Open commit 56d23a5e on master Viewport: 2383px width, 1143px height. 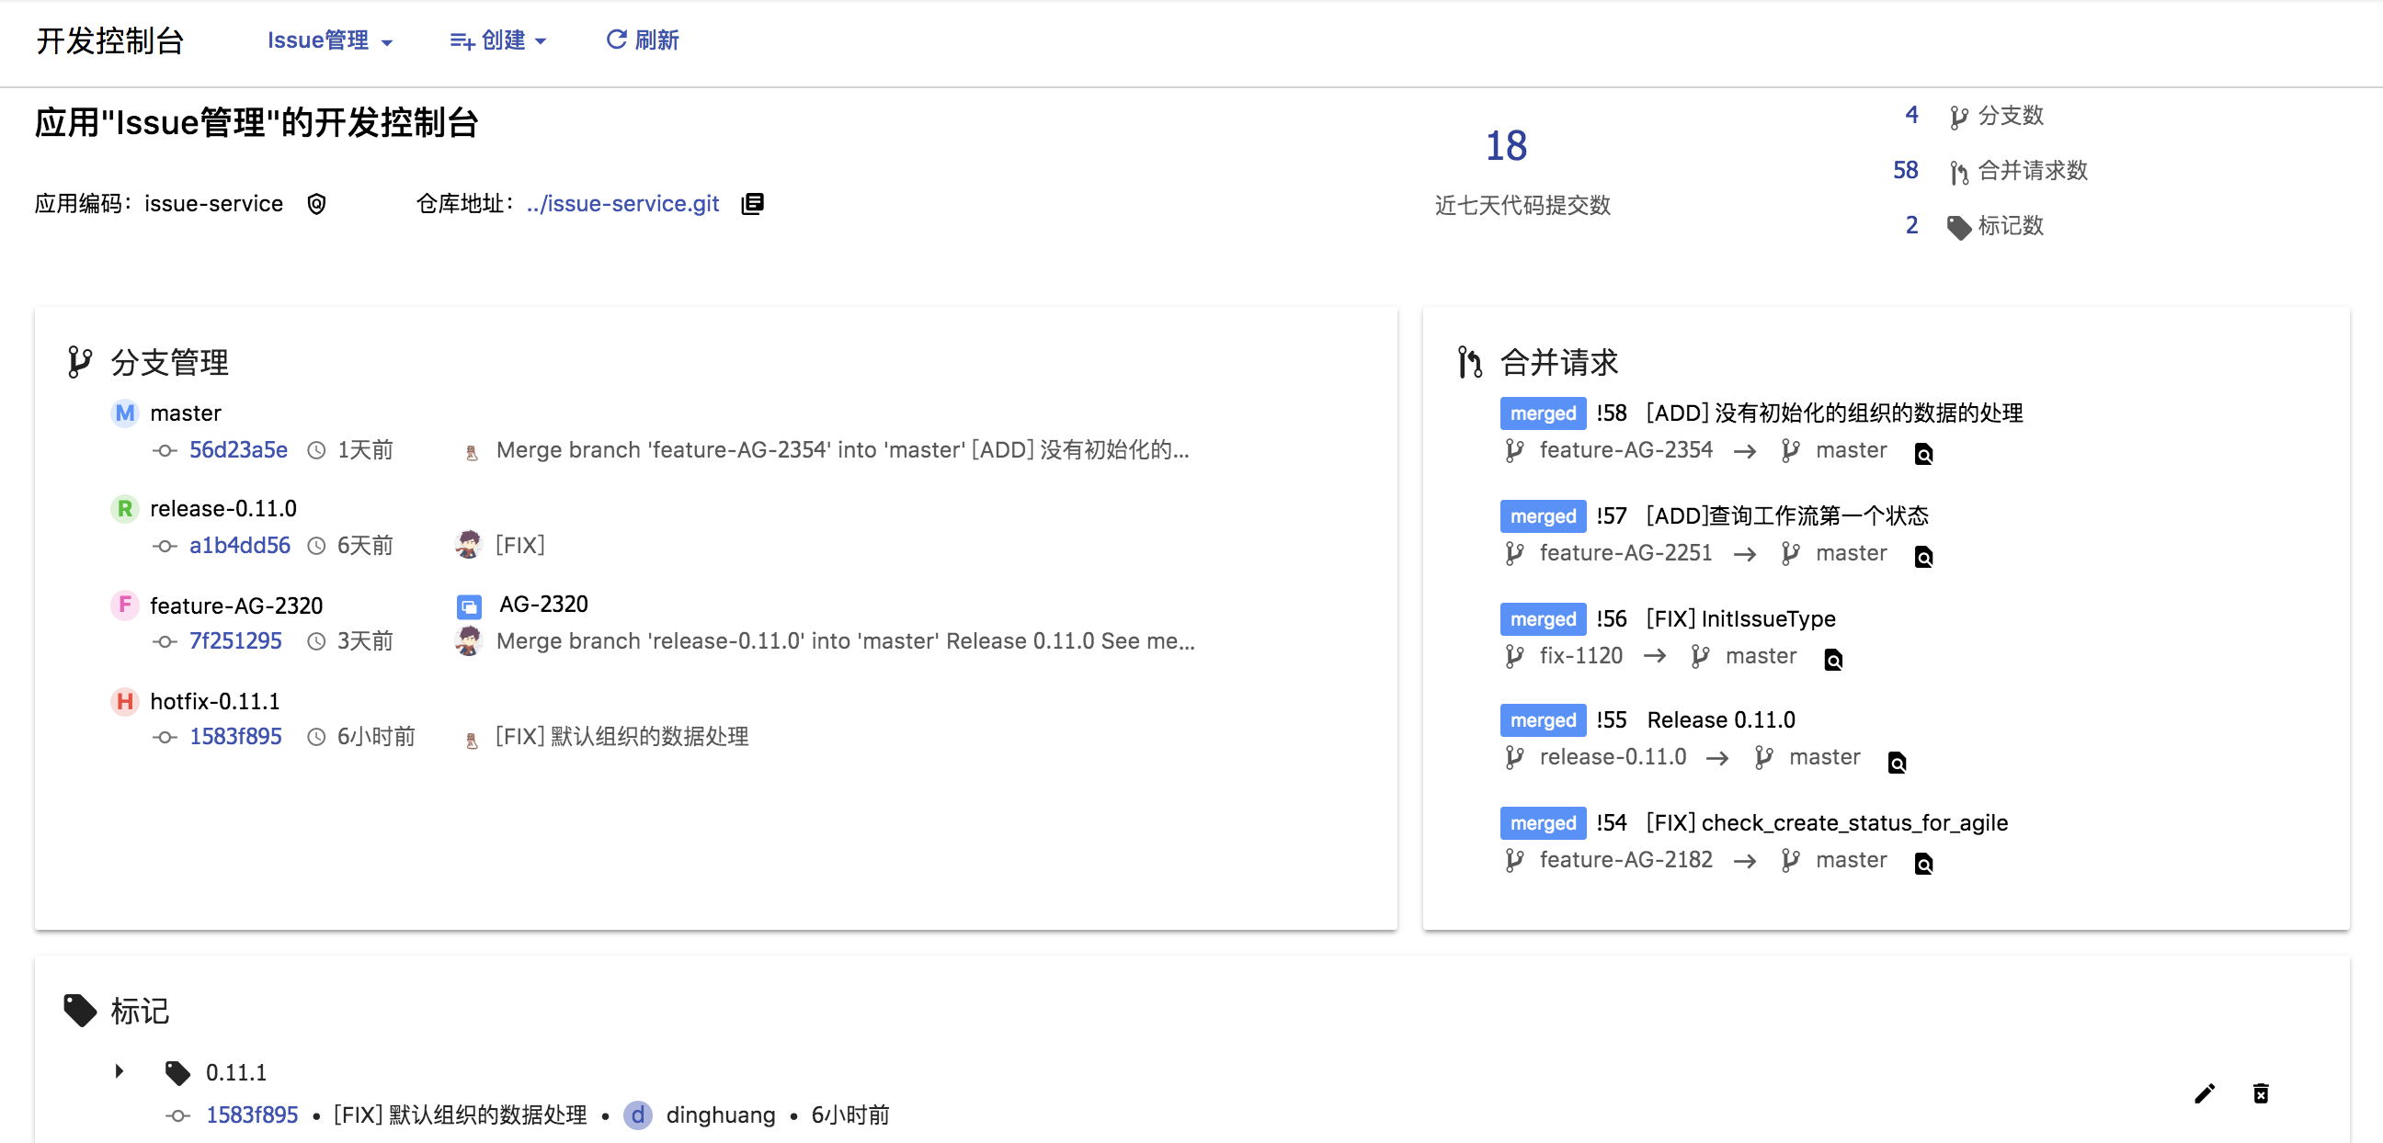click(x=239, y=450)
